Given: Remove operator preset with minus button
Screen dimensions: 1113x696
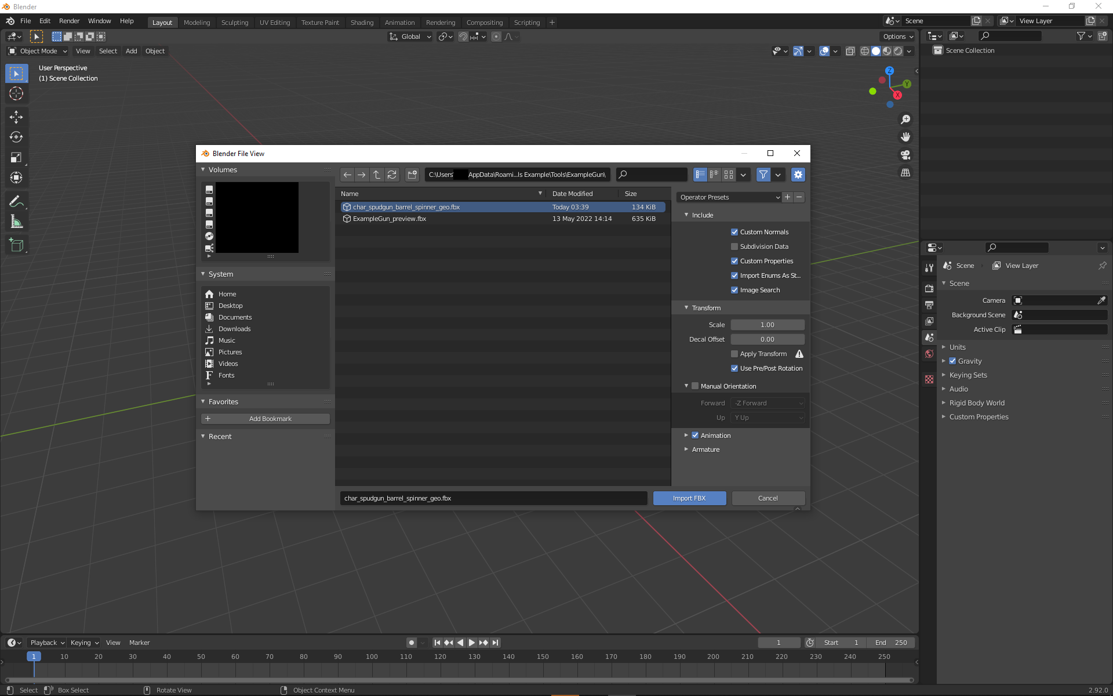Looking at the screenshot, I should [799, 197].
